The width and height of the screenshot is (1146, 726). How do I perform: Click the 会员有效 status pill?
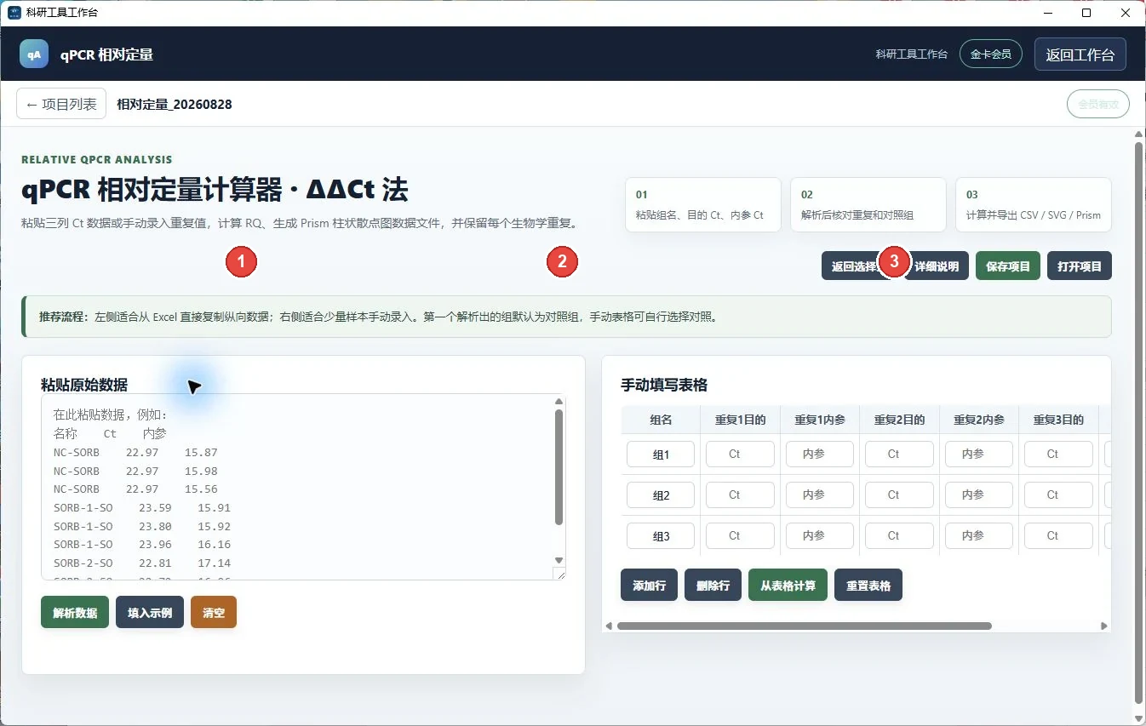[1098, 104]
